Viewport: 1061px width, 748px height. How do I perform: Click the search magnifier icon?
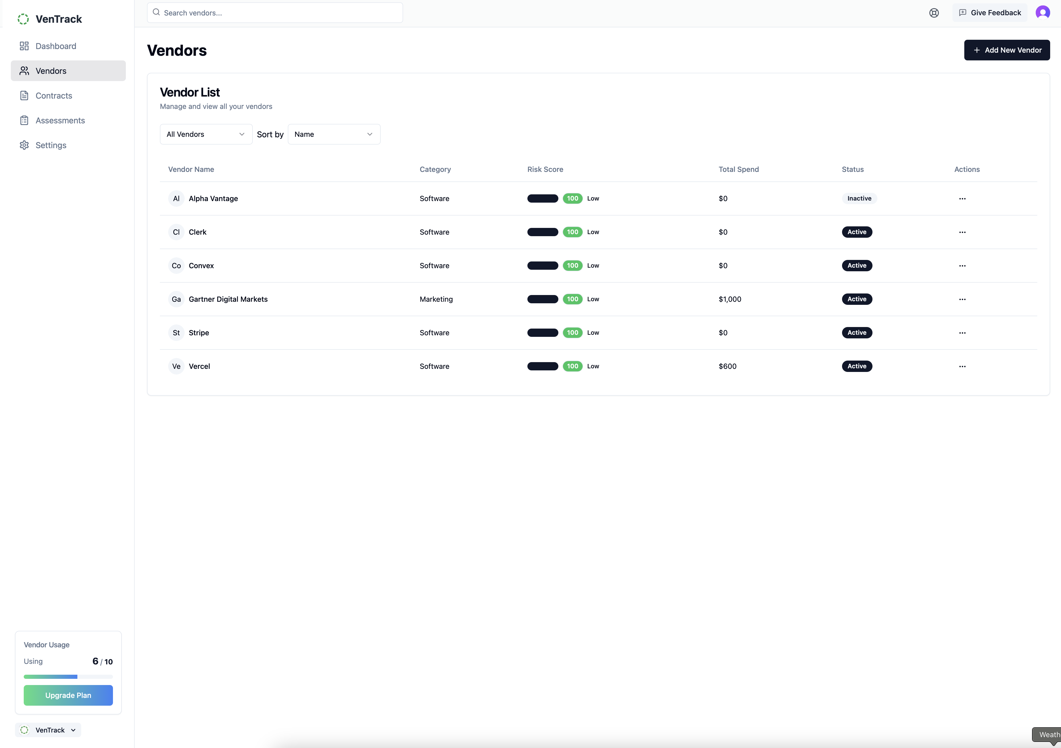[157, 12]
